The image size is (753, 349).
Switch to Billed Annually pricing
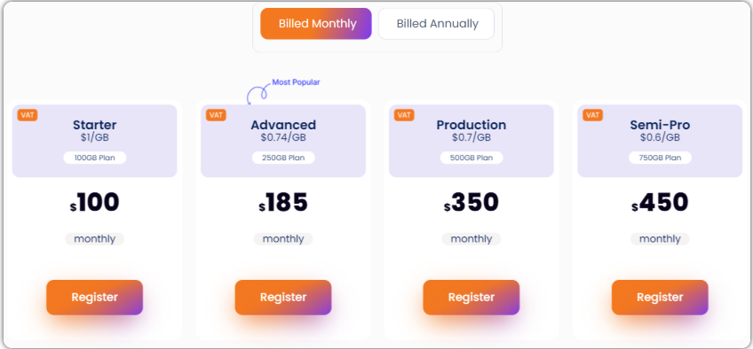(437, 23)
